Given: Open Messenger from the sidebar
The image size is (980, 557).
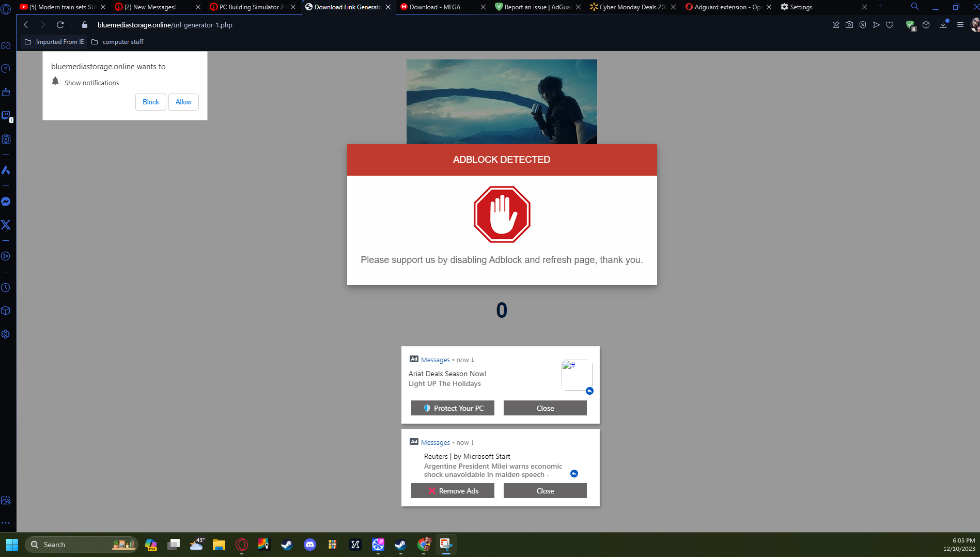Looking at the screenshot, I should pyautogui.click(x=6, y=202).
